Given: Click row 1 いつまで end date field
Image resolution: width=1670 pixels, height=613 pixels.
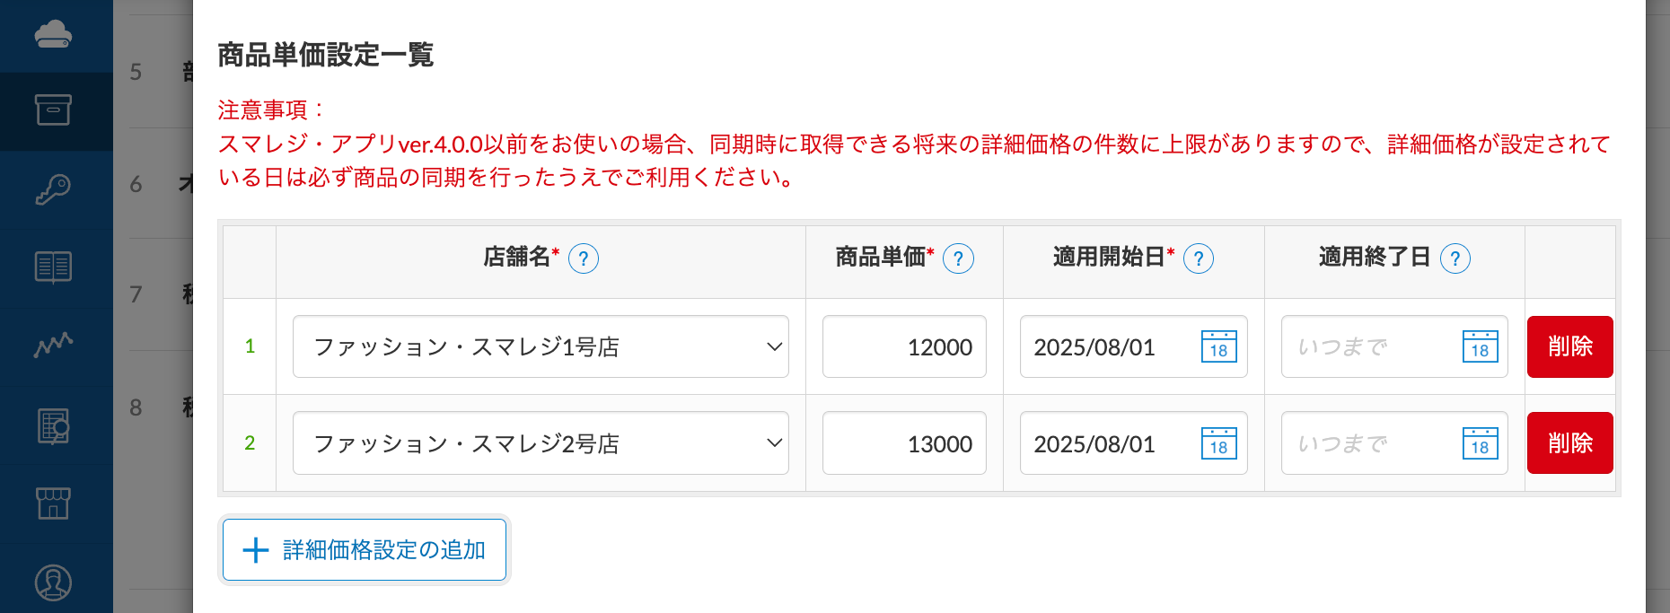Looking at the screenshot, I should [x=1369, y=347].
